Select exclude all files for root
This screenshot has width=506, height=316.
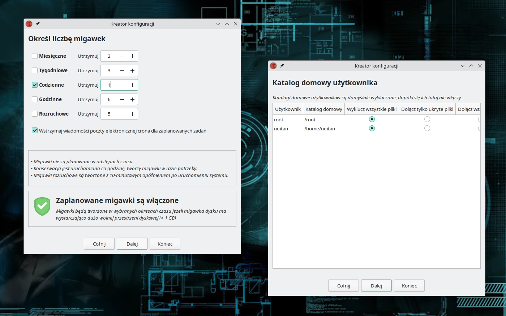372,119
